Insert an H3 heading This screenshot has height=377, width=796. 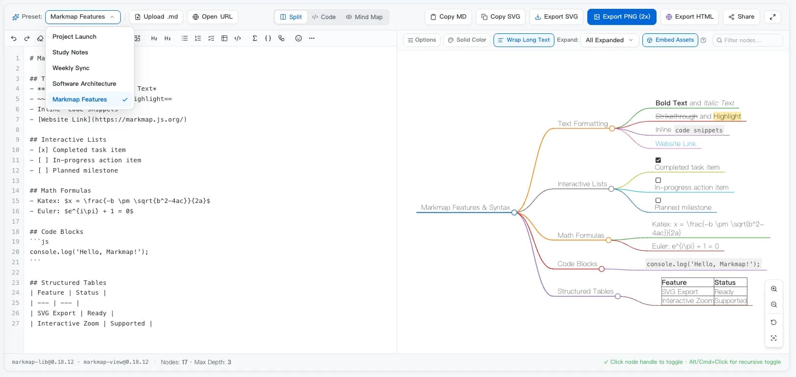(167, 38)
